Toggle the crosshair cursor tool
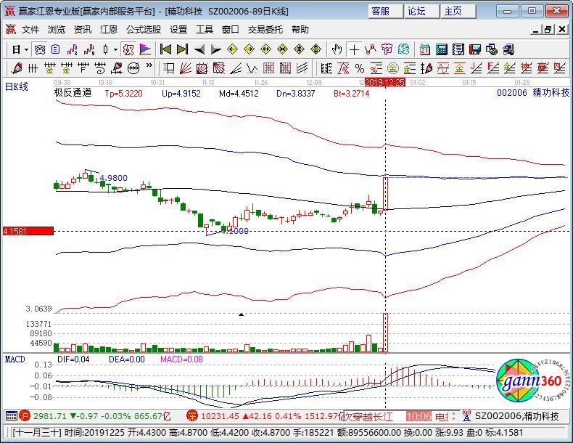The width and height of the screenshot is (573, 443). point(354,49)
